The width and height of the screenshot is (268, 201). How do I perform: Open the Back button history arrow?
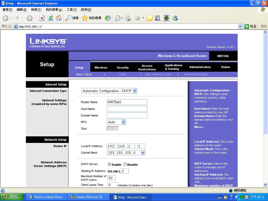(x=23, y=18)
